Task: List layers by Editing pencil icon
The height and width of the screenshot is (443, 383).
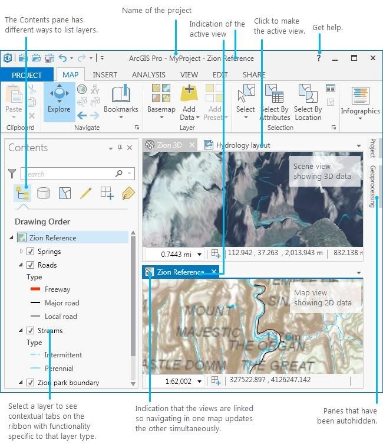Action: click(86, 193)
